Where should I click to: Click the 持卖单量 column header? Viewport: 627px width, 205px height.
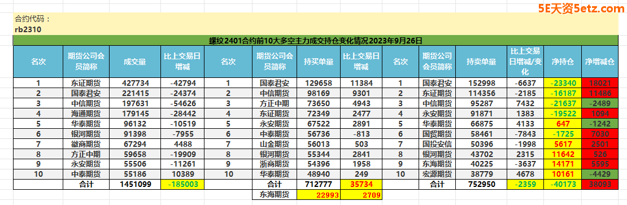coord(481,62)
